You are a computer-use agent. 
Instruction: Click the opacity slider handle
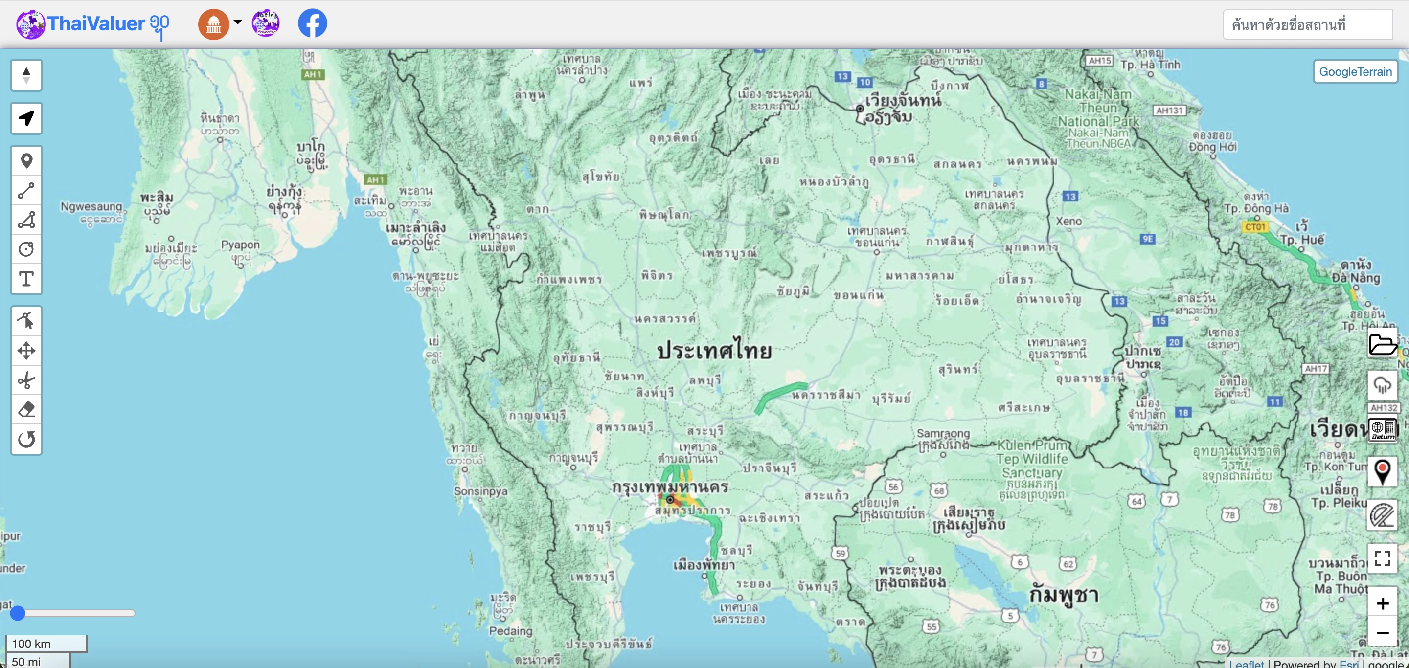point(18,613)
